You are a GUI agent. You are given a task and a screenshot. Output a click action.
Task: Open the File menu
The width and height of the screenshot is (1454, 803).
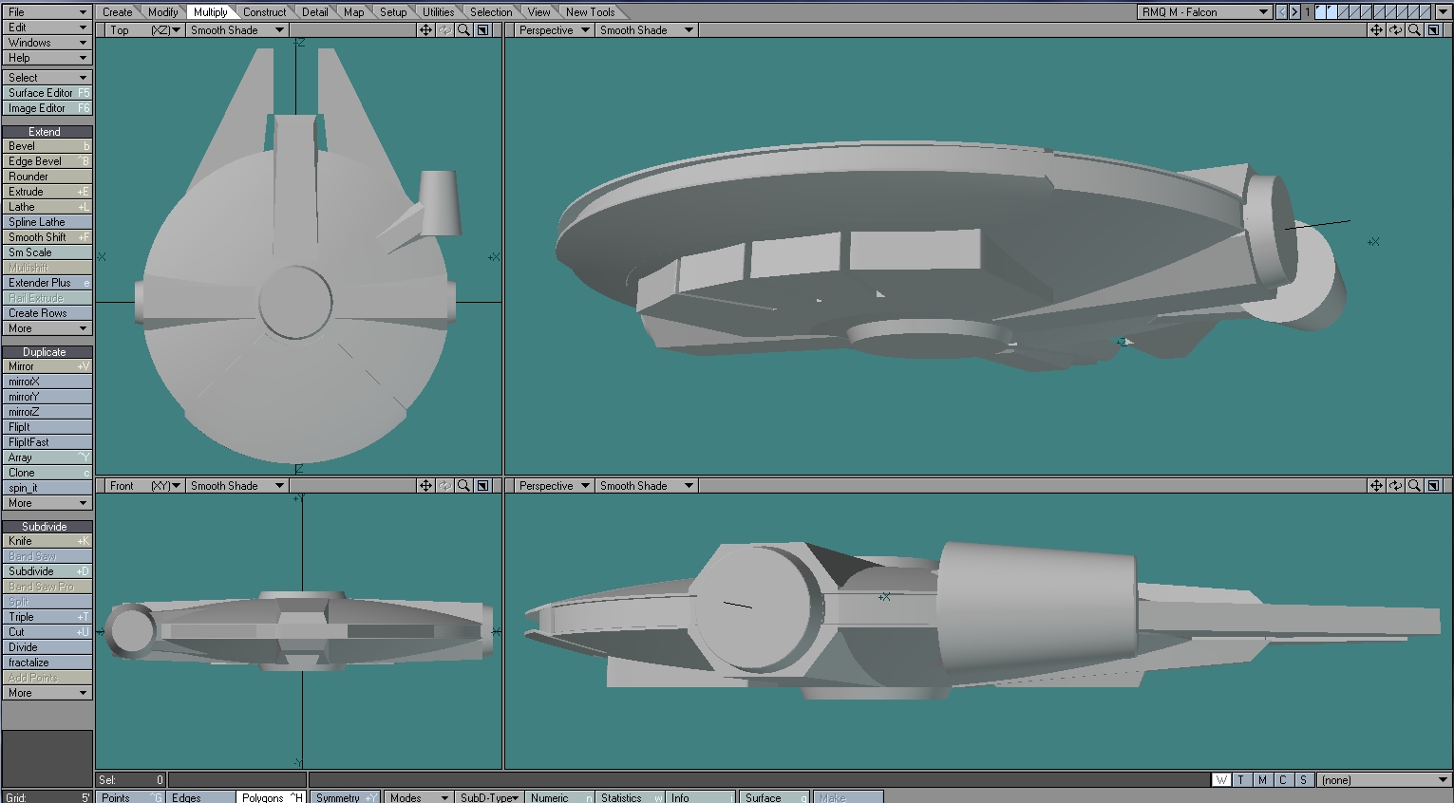[x=47, y=12]
